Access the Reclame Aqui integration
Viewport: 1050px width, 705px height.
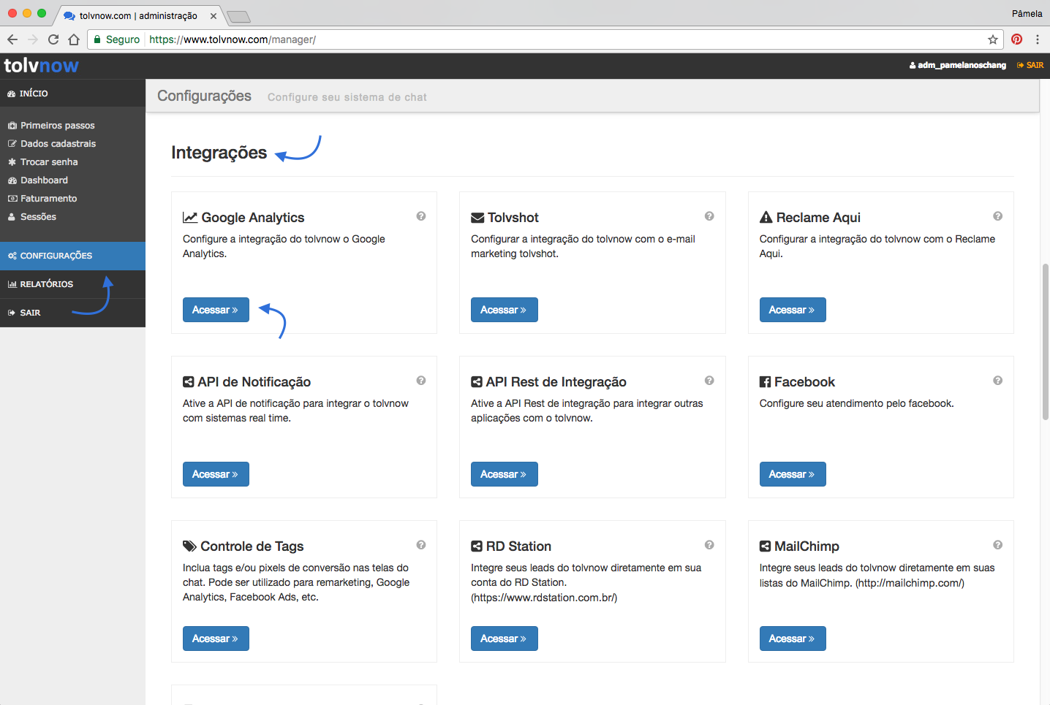[x=793, y=310]
